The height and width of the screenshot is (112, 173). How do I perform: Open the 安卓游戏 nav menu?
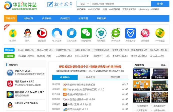pyautogui.click(x=65, y=18)
